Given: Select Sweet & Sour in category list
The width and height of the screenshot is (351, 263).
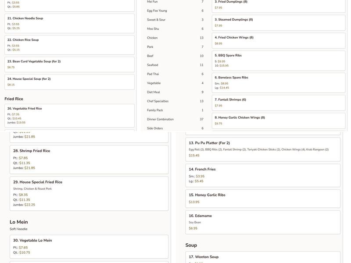Looking at the screenshot, I should [157, 20].
